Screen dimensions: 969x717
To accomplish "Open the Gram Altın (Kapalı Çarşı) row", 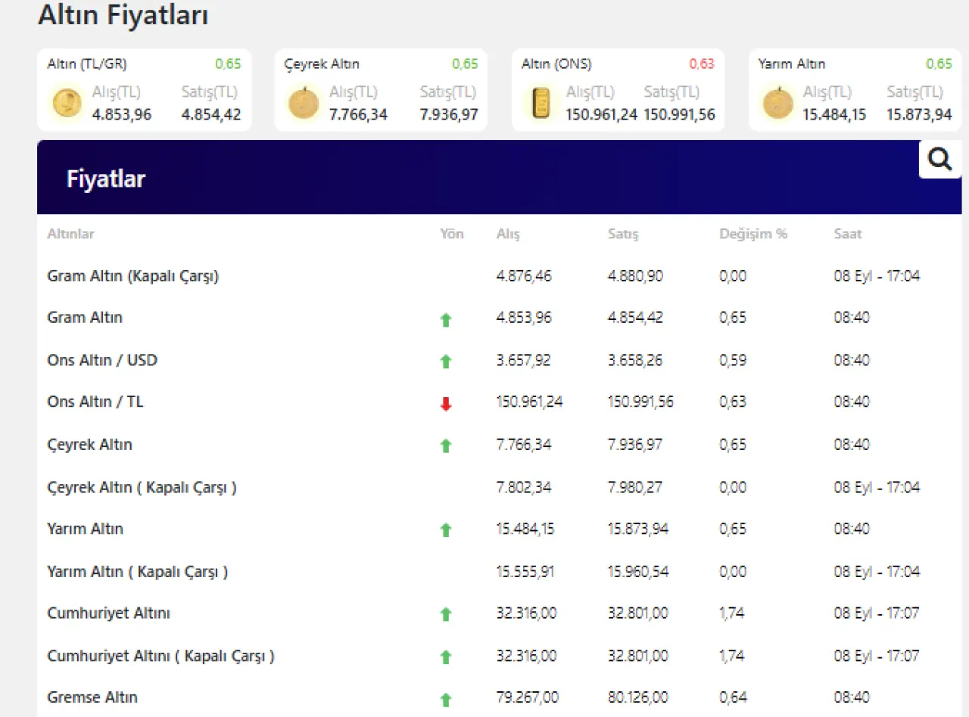I will click(x=132, y=276).
